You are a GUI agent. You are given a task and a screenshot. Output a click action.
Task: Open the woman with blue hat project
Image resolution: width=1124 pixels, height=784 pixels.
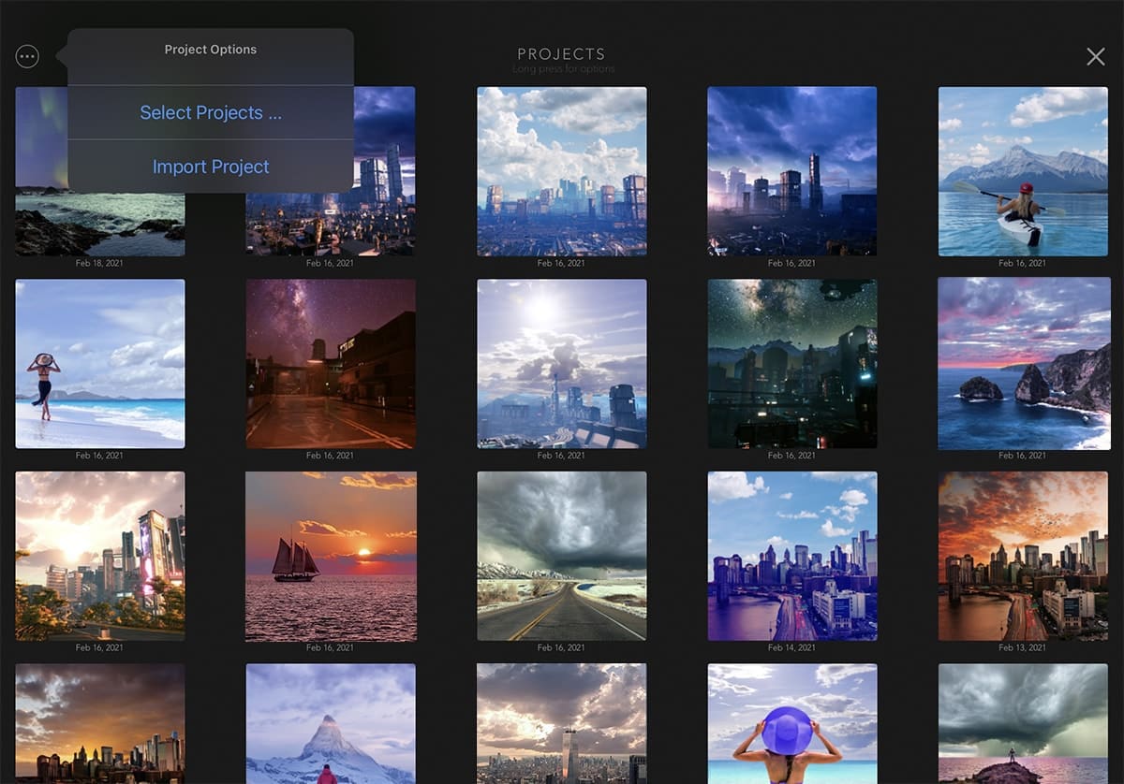(x=791, y=724)
